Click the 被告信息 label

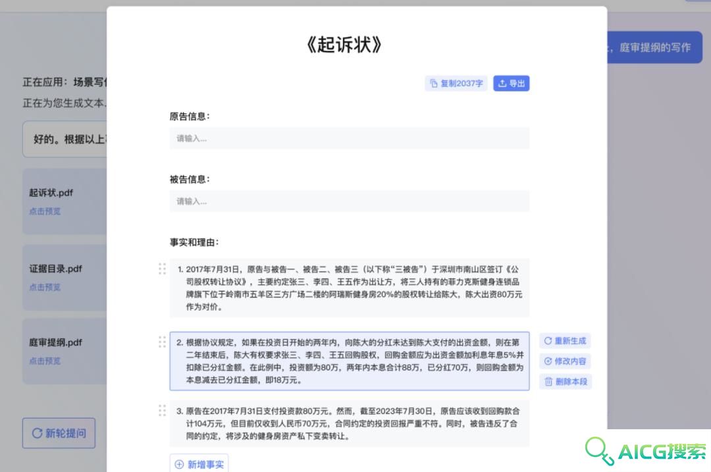(x=190, y=180)
